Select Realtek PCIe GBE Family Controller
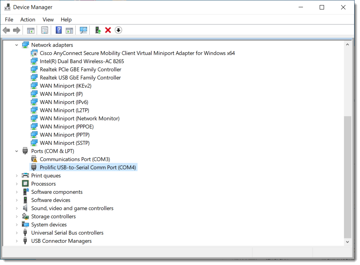Viewport: 360px width, 265px height. (80, 69)
